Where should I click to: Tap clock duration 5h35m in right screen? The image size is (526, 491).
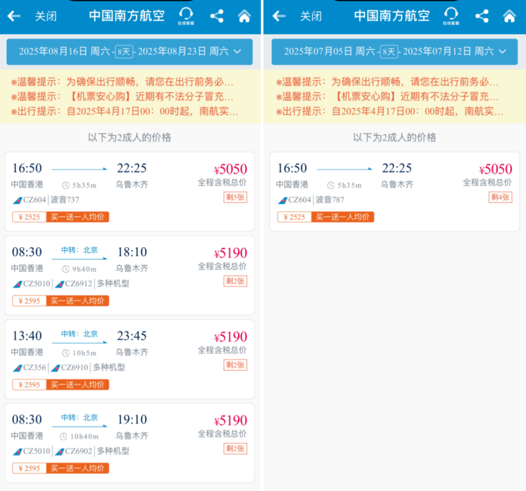pyautogui.click(x=344, y=185)
